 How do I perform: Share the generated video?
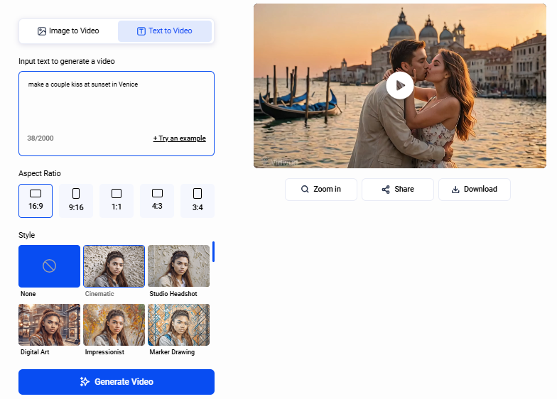(x=398, y=190)
